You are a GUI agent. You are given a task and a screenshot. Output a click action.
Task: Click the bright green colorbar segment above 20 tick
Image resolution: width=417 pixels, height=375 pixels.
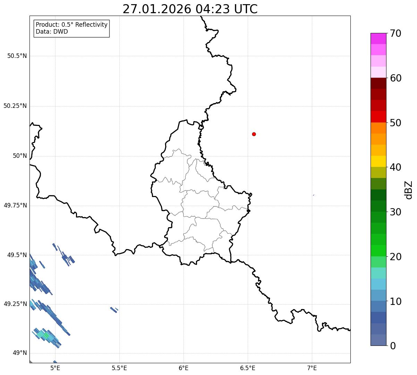[x=378, y=250]
